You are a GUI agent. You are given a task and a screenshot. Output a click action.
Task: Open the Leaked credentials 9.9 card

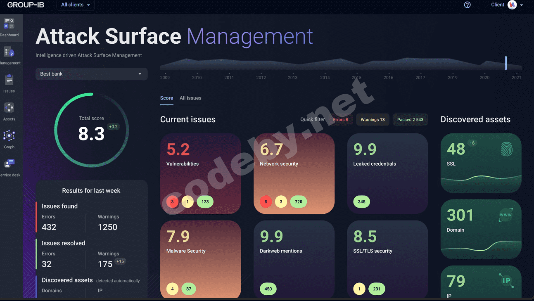(x=387, y=173)
